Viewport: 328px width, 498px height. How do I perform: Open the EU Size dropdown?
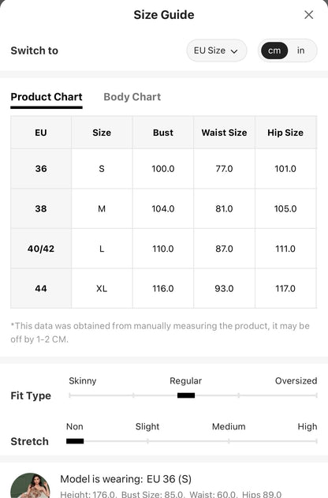(x=216, y=51)
